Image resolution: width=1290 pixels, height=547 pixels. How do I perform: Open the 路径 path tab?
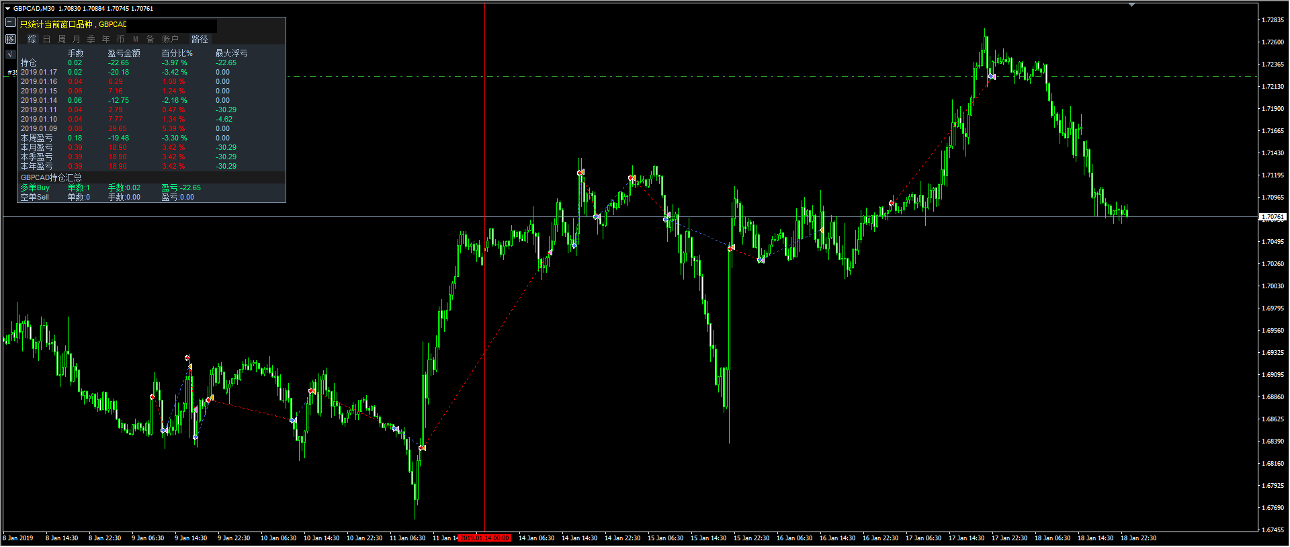[200, 39]
